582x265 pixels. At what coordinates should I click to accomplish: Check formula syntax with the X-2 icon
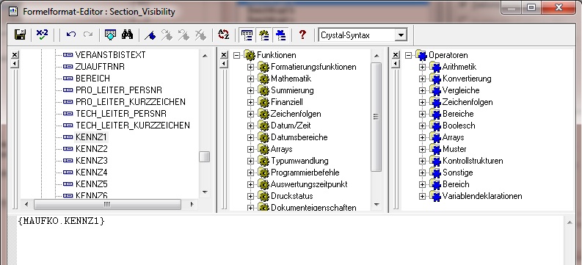[x=42, y=35]
